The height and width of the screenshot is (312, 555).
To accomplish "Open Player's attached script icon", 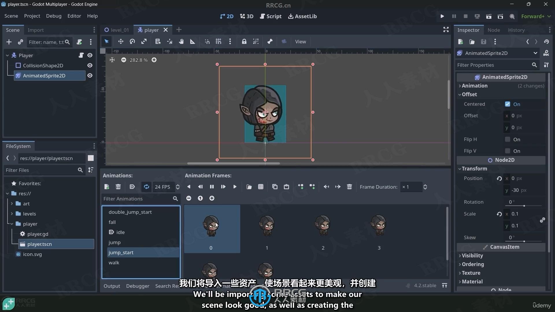I will (x=81, y=55).
